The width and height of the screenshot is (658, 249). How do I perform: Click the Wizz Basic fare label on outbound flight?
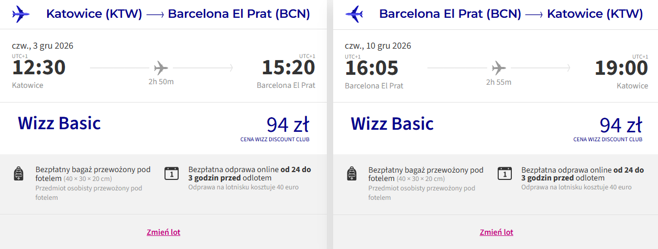point(59,123)
